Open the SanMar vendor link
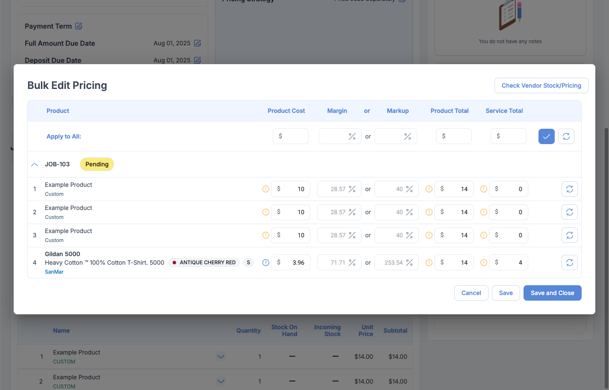Viewport: 609px width, 390px height. (54, 272)
